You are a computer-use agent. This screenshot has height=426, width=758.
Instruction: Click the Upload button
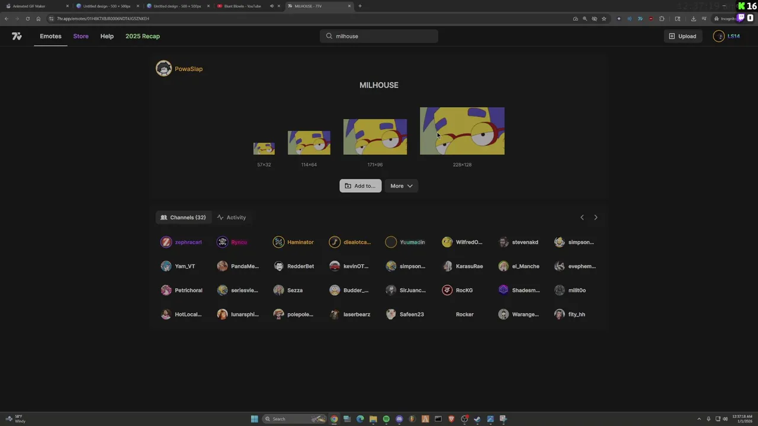[682, 36]
